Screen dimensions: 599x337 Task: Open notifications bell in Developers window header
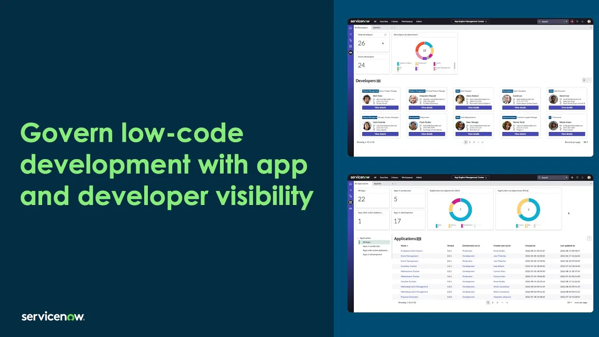[x=583, y=21]
